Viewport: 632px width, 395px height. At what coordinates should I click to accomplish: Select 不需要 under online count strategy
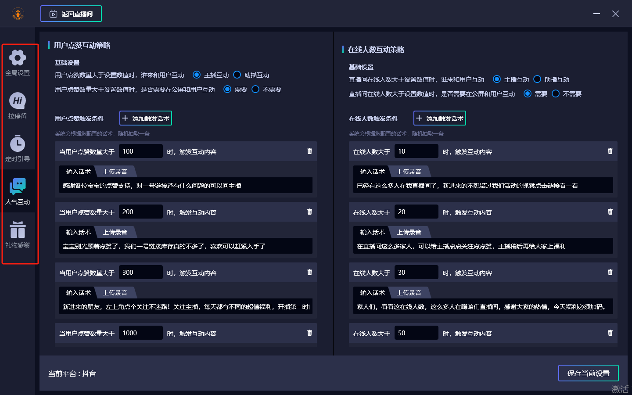click(556, 93)
